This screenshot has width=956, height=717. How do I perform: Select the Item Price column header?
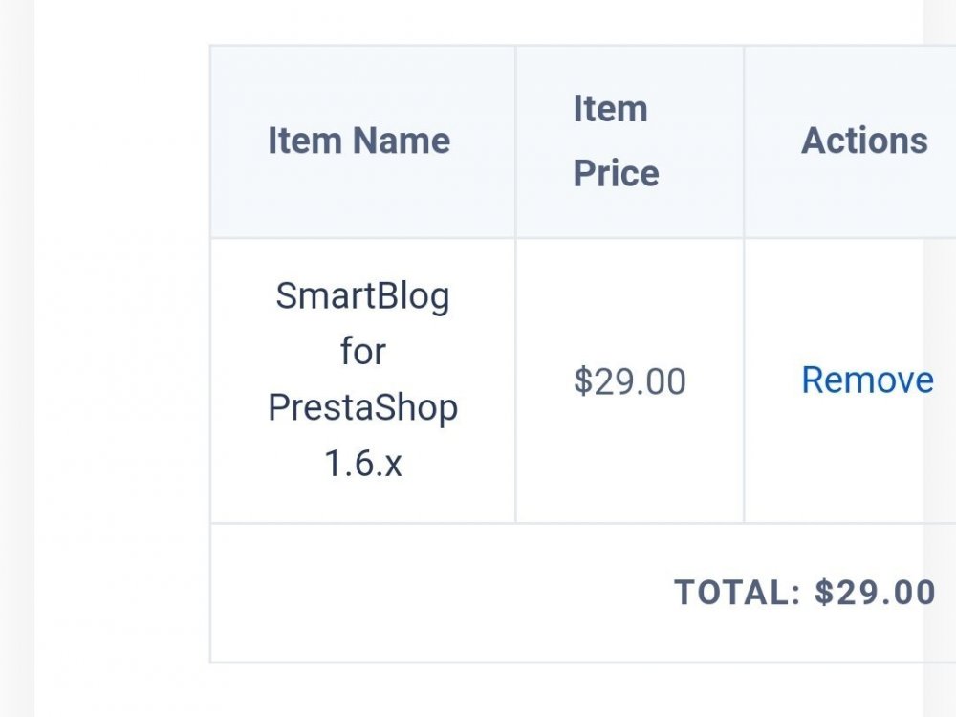click(616, 141)
